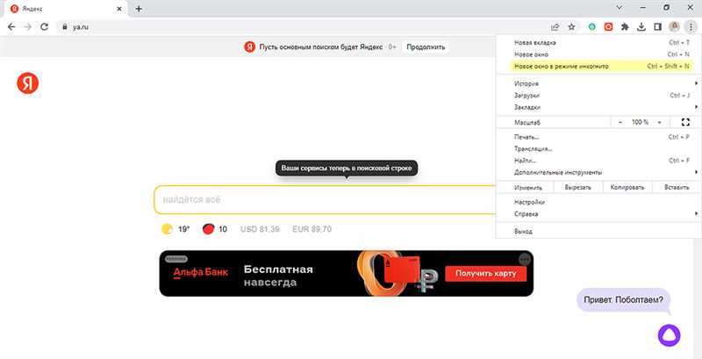This screenshot has width=702, height=359.
Task: Click the share page icon in the address bar
Action: [555, 27]
